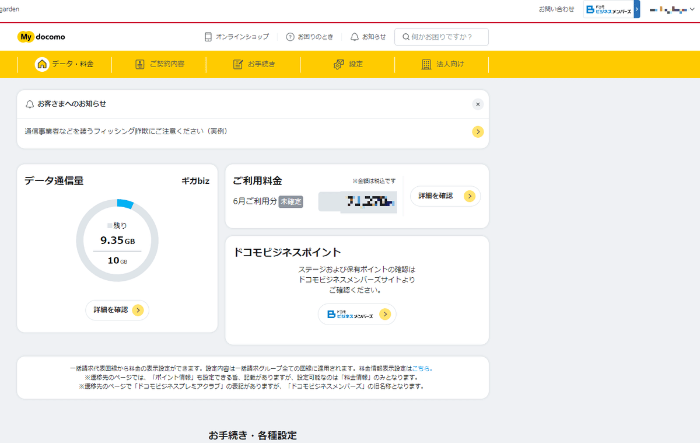Click the question mark help icon

(290, 37)
